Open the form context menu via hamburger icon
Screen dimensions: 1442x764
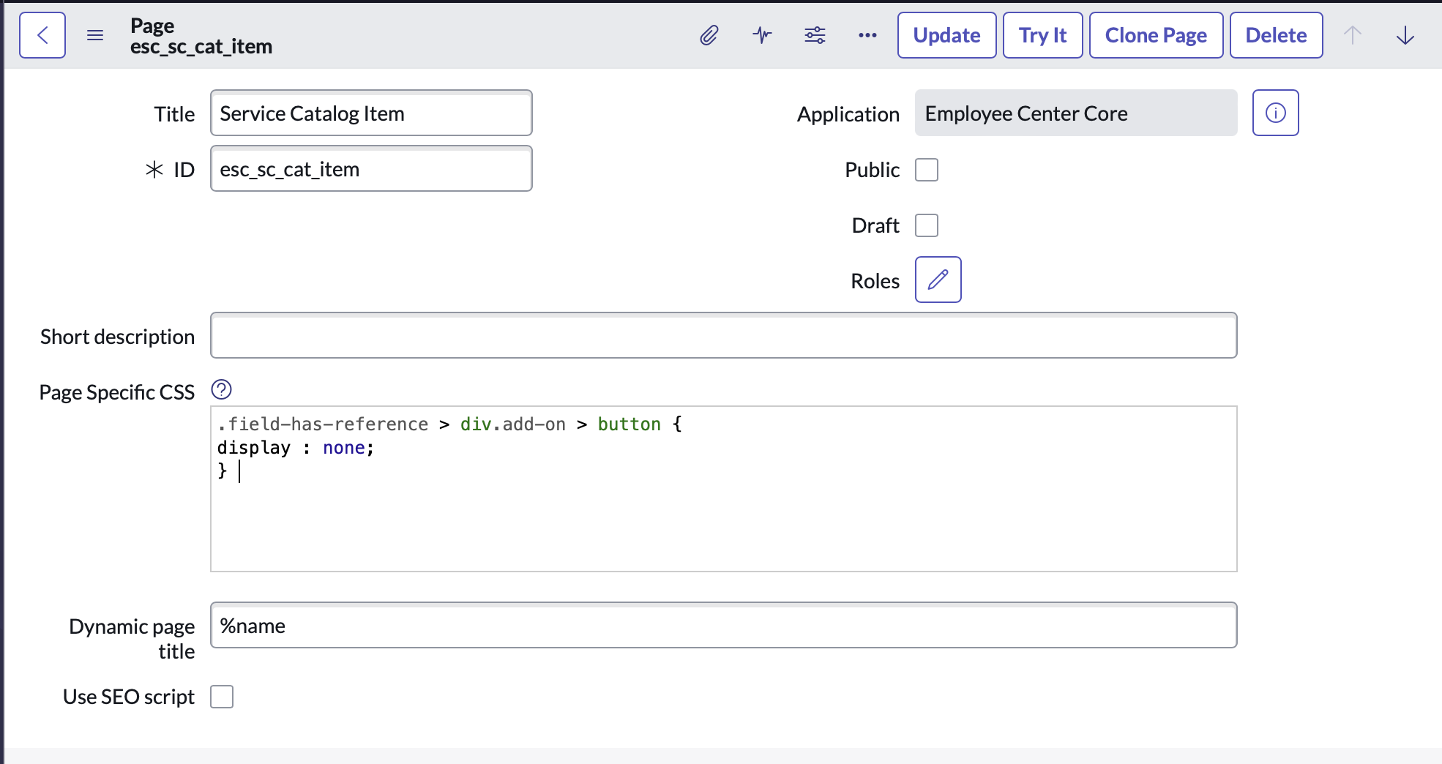click(x=95, y=34)
